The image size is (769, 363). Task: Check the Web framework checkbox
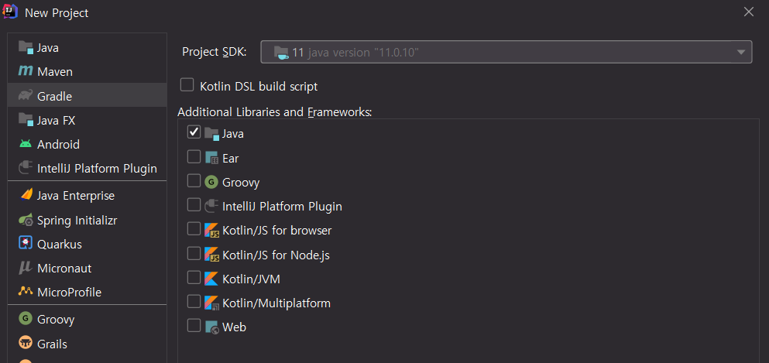[x=194, y=326]
